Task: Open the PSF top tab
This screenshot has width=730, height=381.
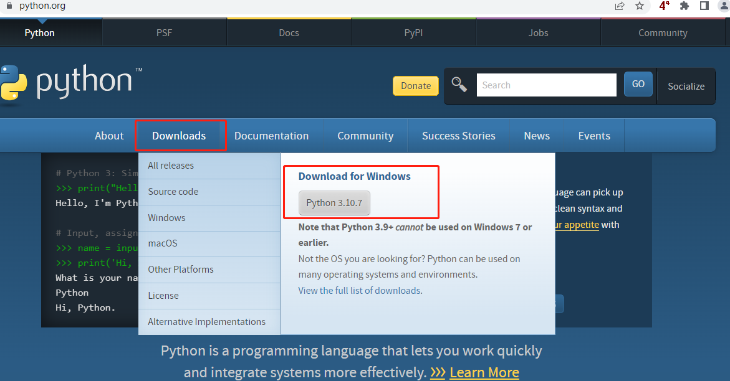Action: [x=164, y=32]
